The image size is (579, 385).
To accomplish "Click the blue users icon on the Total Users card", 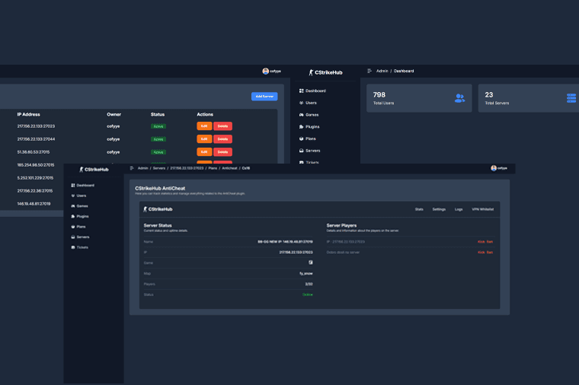I will click(x=459, y=98).
